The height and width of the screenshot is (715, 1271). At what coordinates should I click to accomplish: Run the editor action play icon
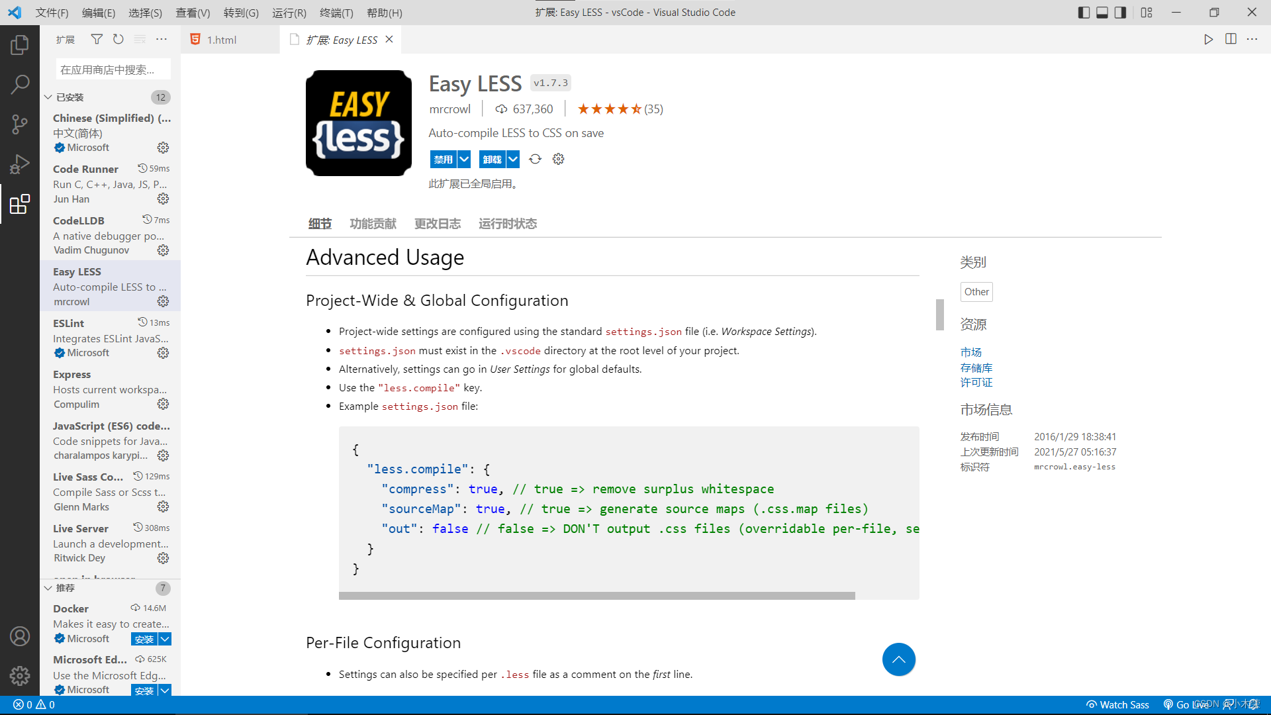coord(1208,40)
